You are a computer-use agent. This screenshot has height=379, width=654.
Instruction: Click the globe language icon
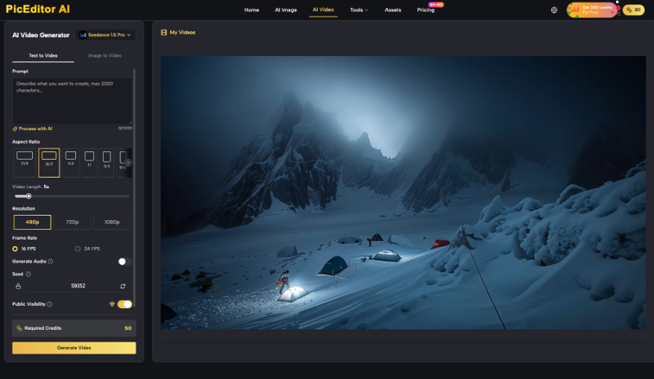pyautogui.click(x=554, y=10)
